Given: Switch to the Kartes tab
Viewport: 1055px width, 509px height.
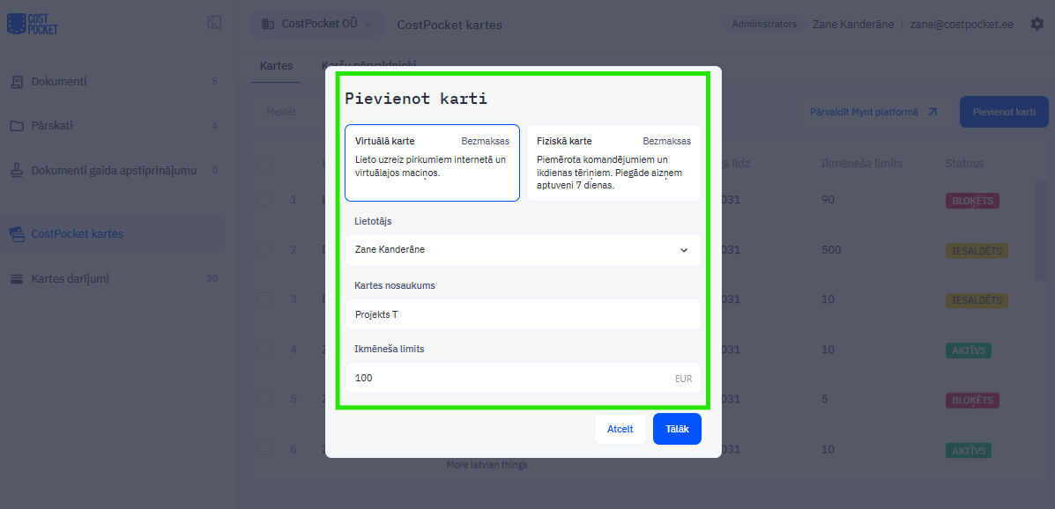Looking at the screenshot, I should click(x=276, y=65).
